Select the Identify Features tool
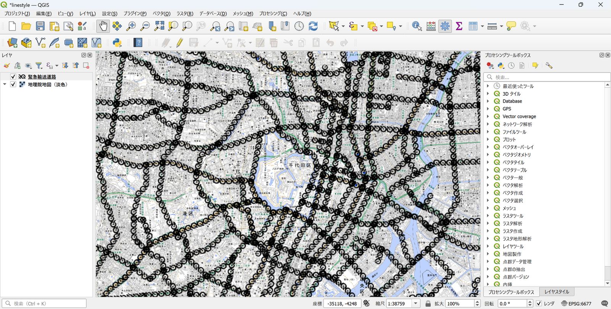The width and height of the screenshot is (611, 309). click(x=417, y=26)
